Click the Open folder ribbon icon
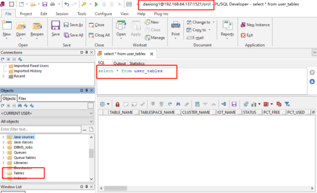Screen dimensions: 317x193 point(21,26)
